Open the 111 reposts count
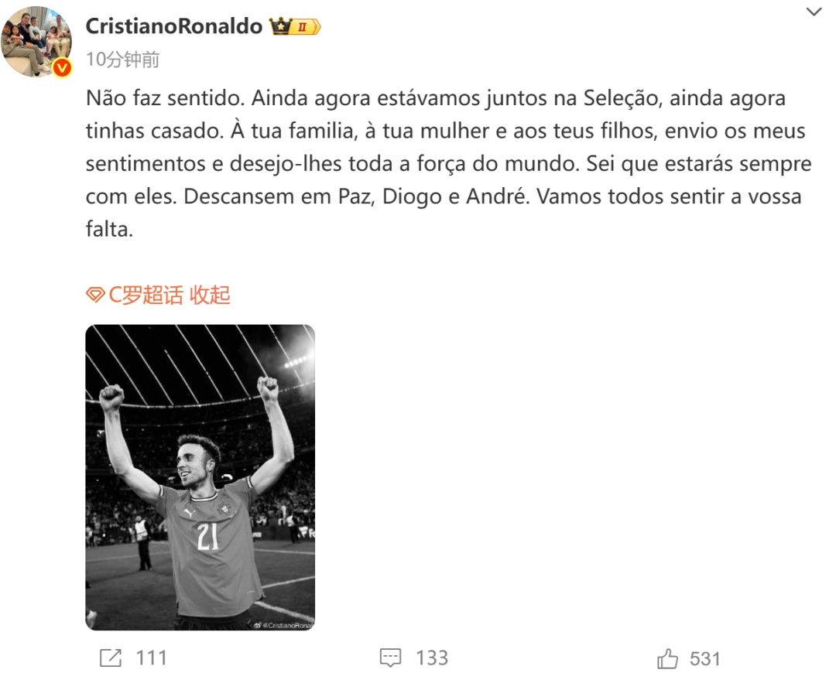This screenshot has height=673, width=836. coord(152,658)
